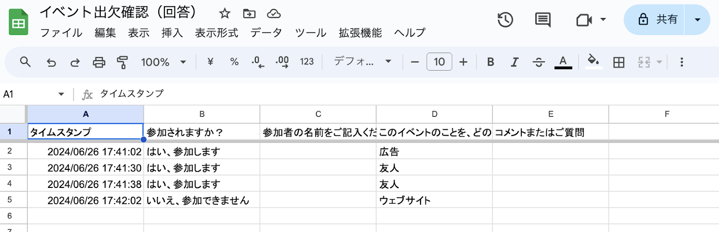Click the font size input field
This screenshot has height=232, width=719.
[439, 62]
